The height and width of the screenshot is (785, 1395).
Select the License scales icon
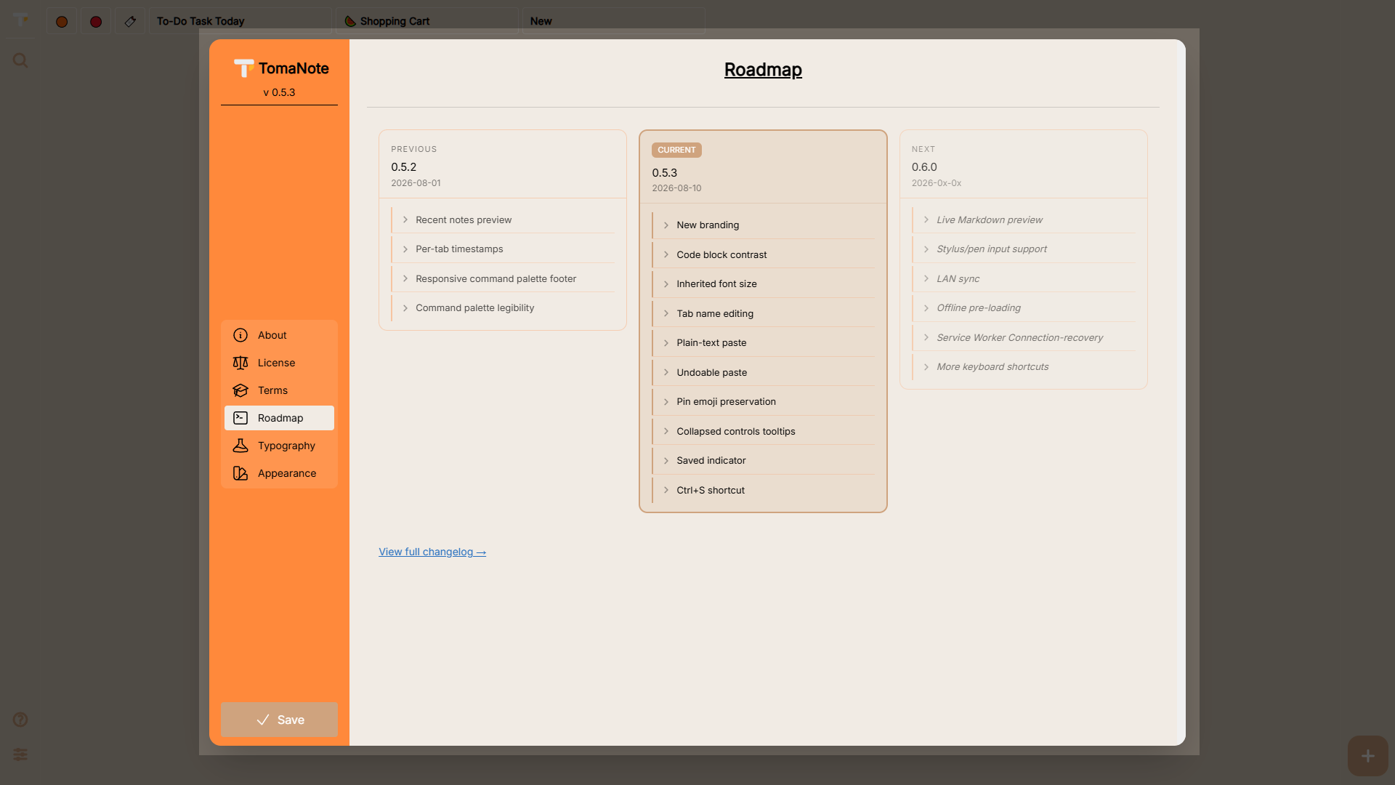pos(240,363)
